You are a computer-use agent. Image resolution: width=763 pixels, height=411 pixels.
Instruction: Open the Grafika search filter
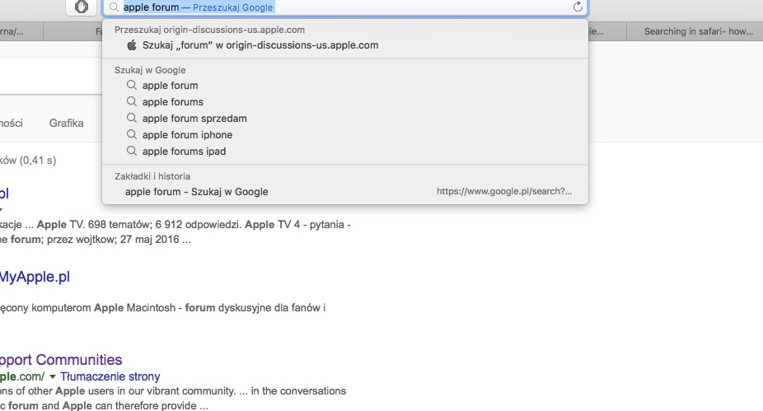point(66,123)
